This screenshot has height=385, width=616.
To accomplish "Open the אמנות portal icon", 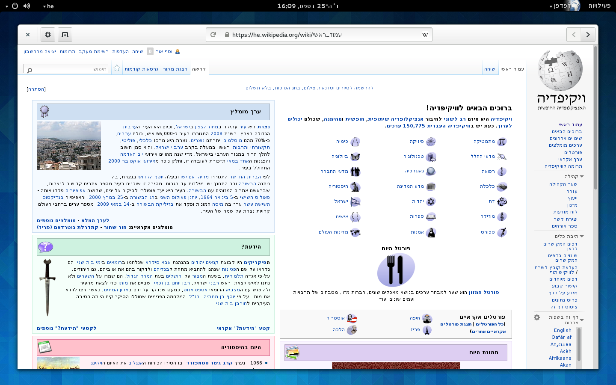I will click(x=431, y=232).
